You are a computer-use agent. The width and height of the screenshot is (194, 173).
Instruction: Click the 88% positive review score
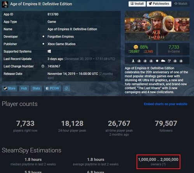(x=144, y=47)
